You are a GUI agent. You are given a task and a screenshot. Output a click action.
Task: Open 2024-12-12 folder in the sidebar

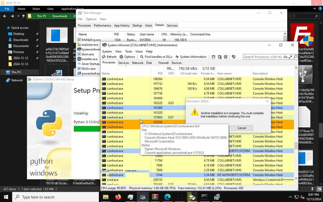pos(21,58)
